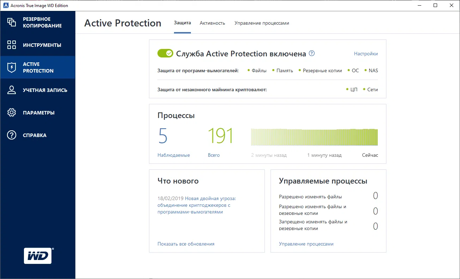Viewport: 460px width, 279px height.
Task: Click the Tools grid icon in sidebar
Action: tap(12, 45)
